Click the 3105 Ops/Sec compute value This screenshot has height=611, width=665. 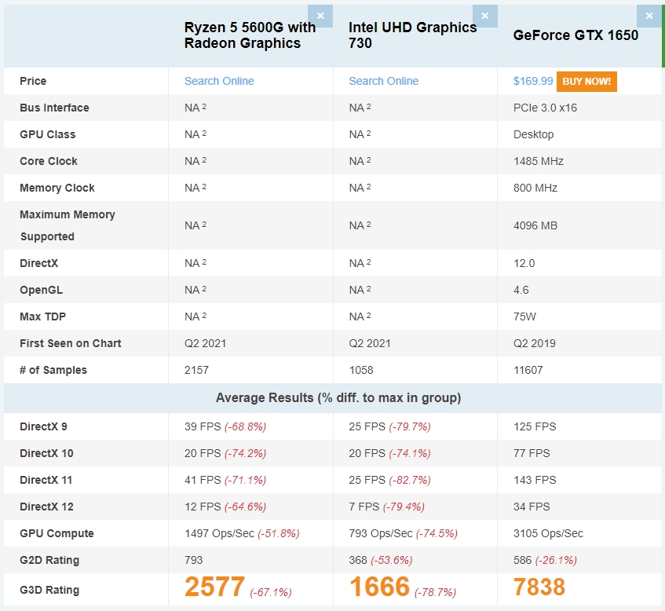[x=548, y=534]
